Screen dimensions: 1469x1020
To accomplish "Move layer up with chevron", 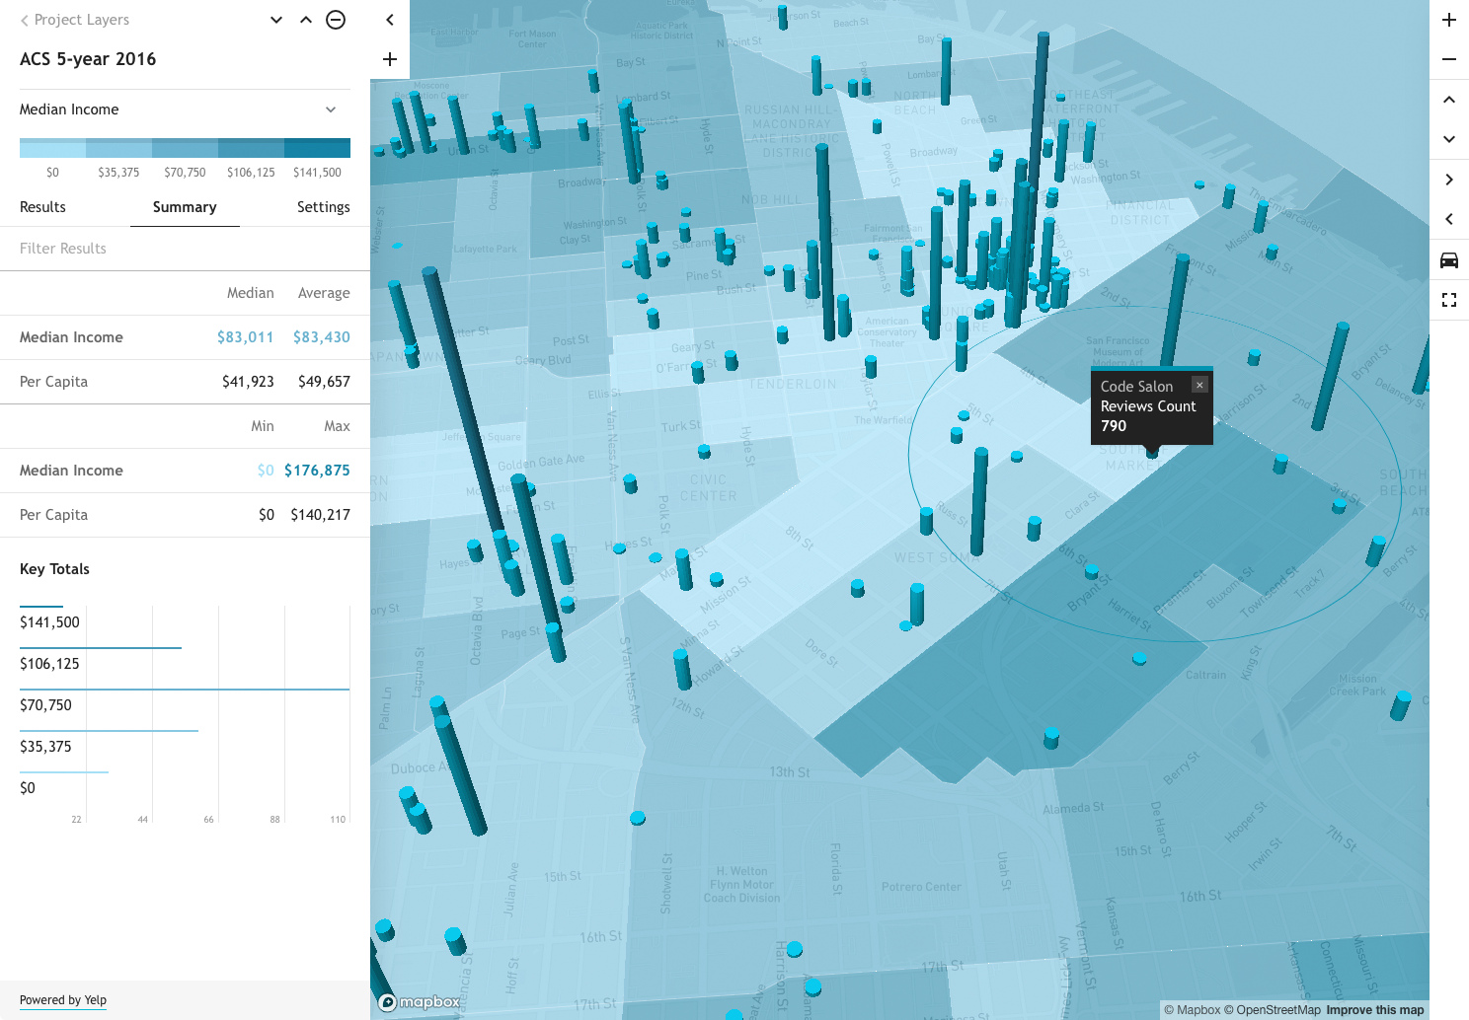I will point(306,20).
